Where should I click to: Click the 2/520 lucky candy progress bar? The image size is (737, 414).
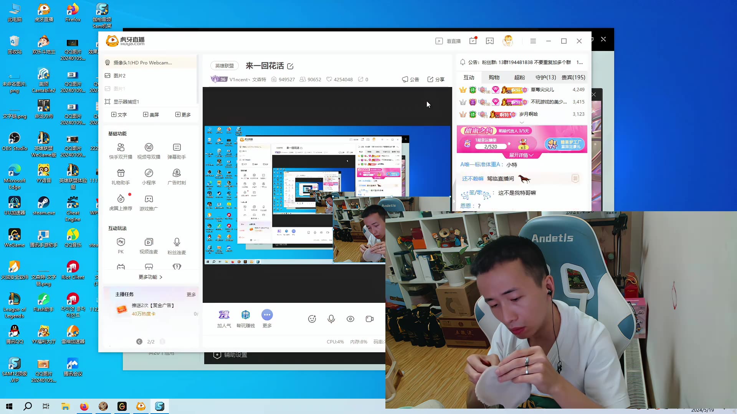(x=491, y=146)
